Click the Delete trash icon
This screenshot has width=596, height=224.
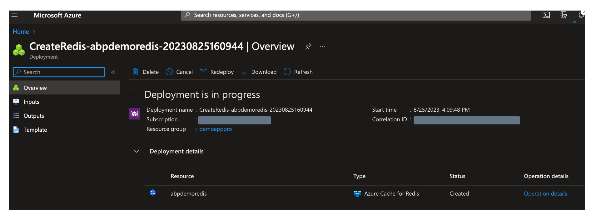click(x=135, y=72)
